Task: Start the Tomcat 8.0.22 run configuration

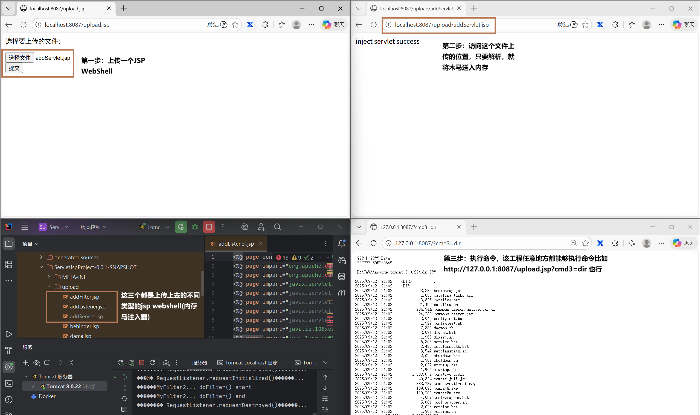Action: pos(181,227)
